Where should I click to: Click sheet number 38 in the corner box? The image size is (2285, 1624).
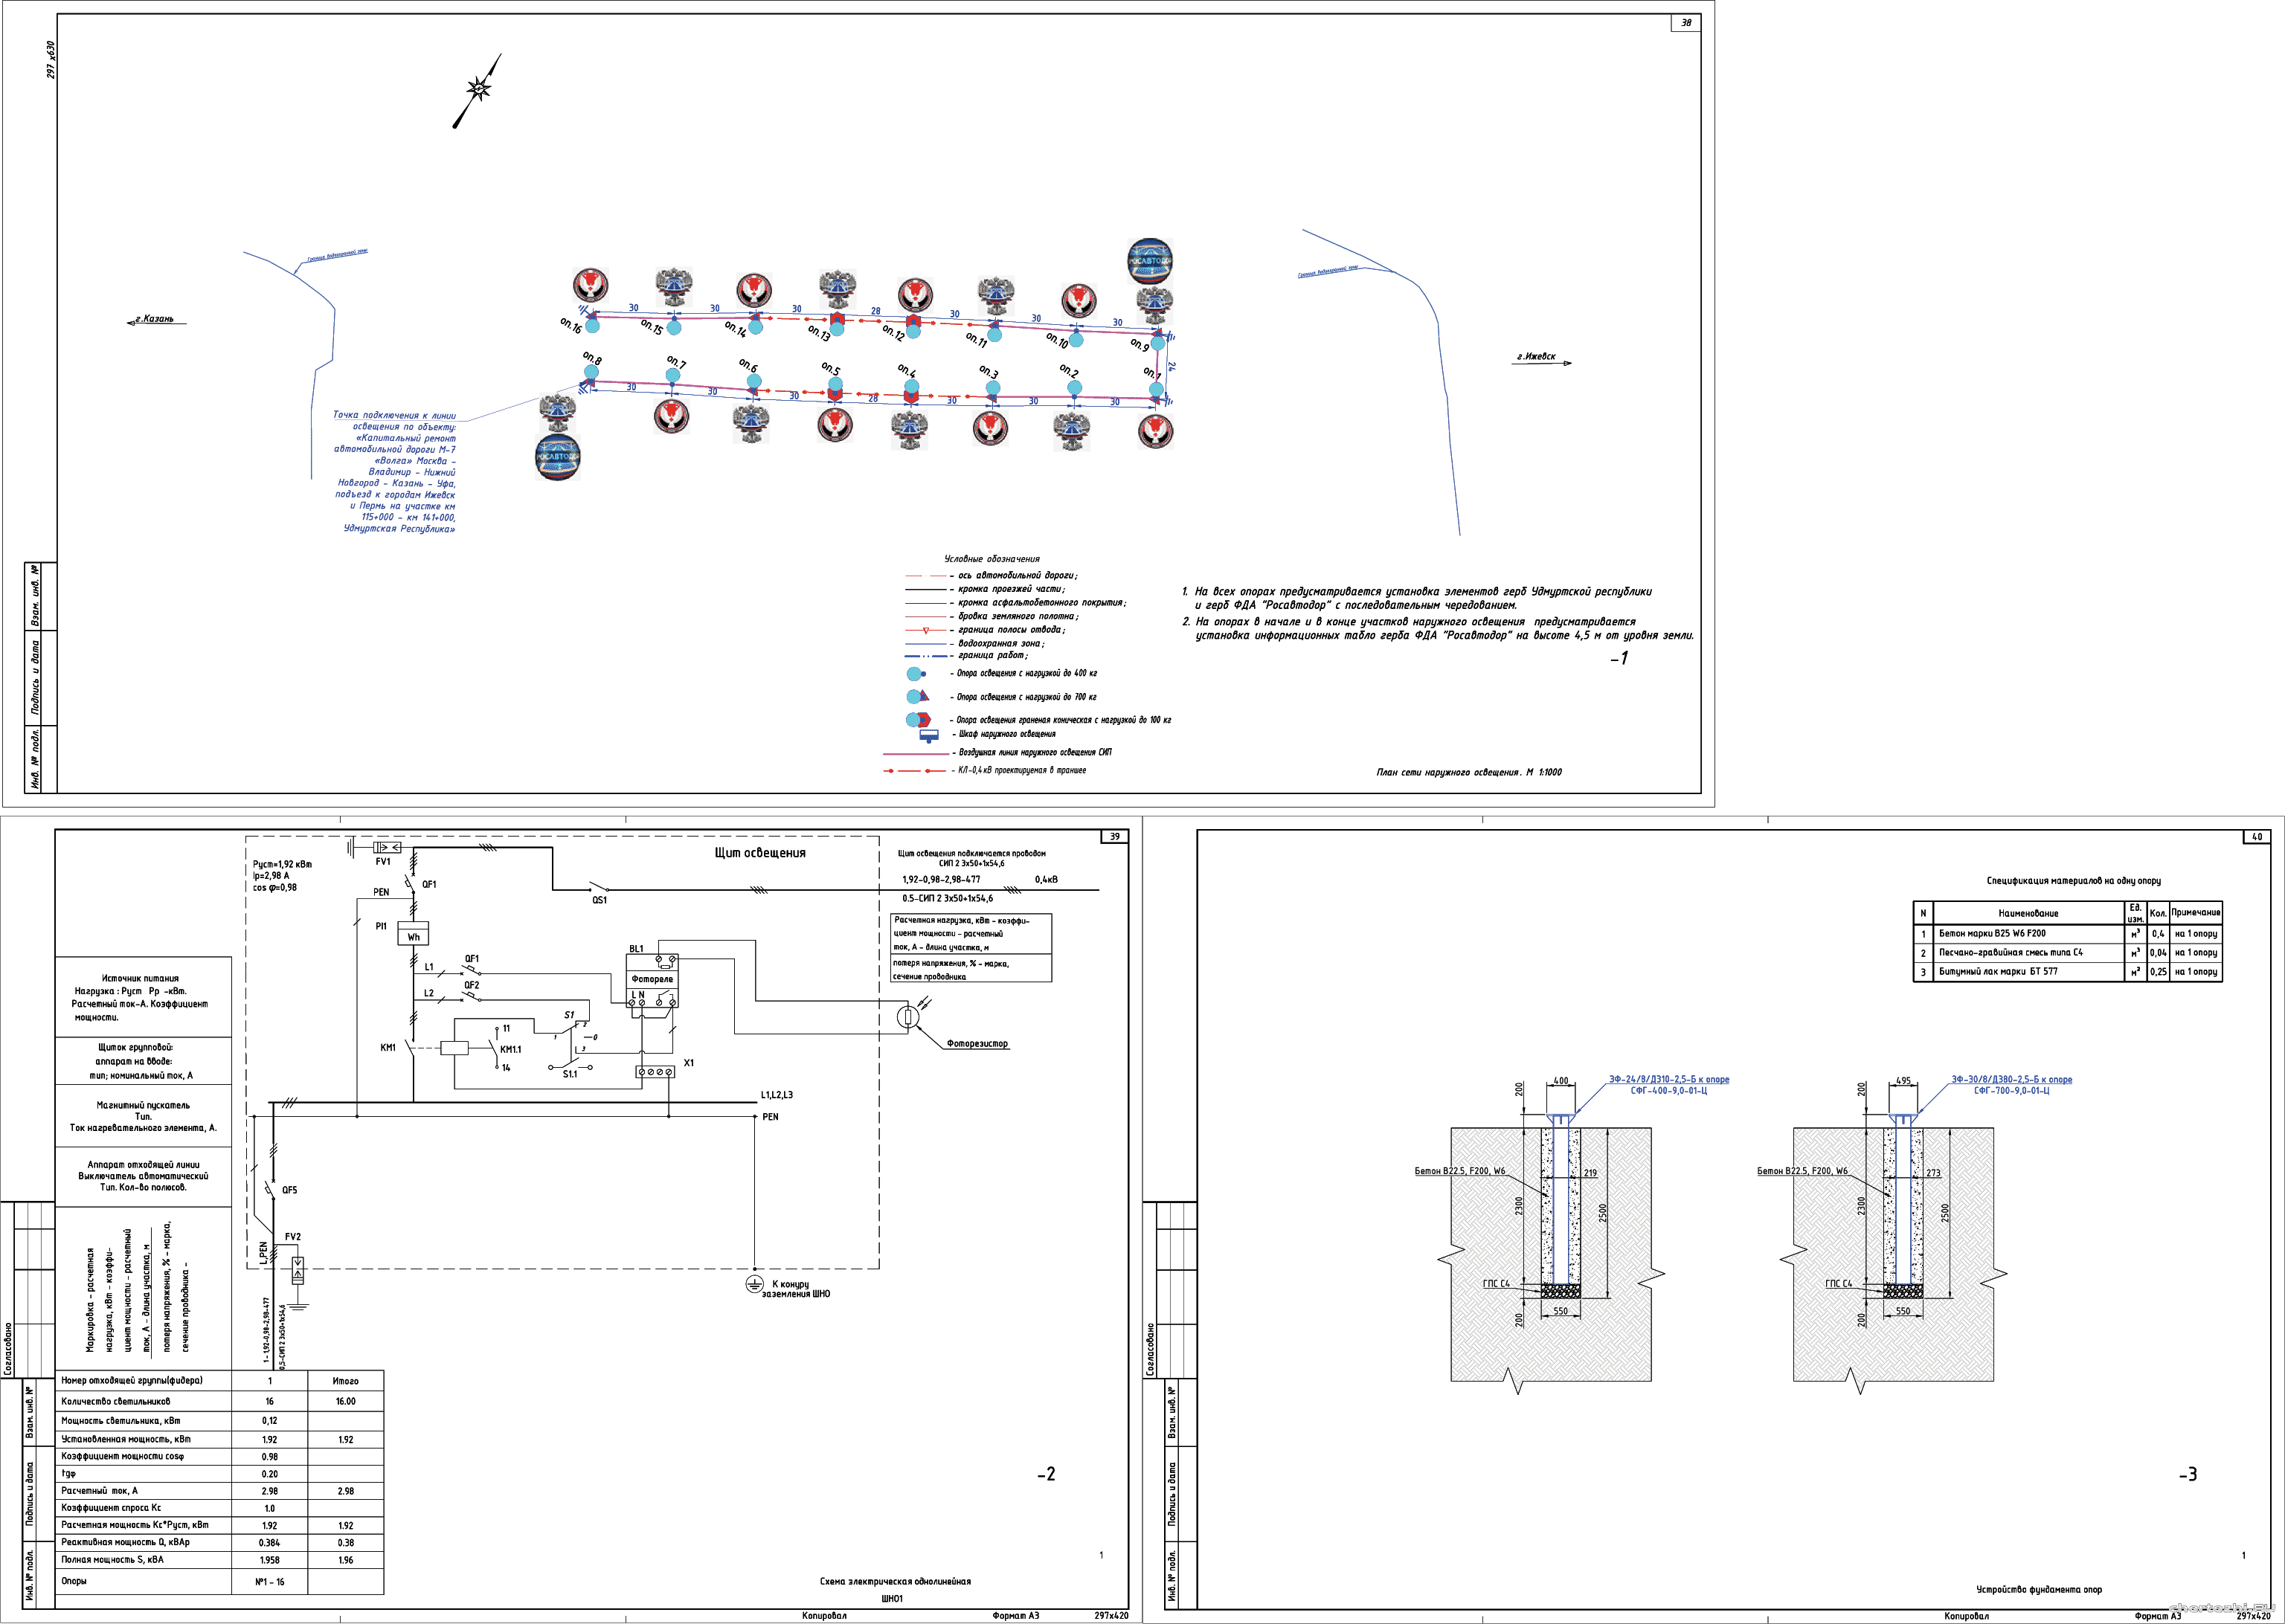click(1685, 23)
